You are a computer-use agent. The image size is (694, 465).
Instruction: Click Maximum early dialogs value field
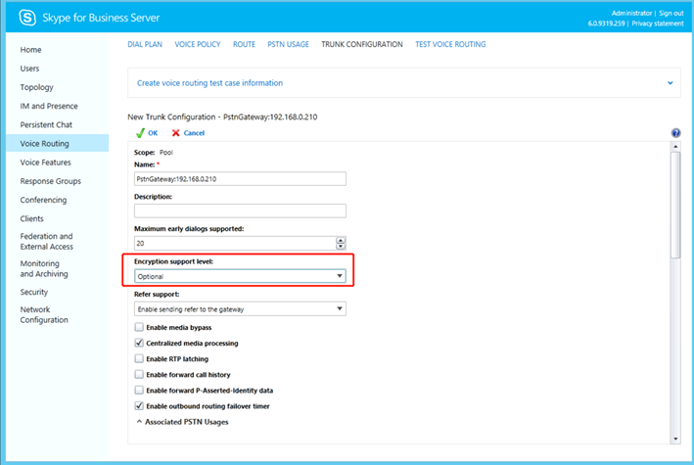pos(235,243)
